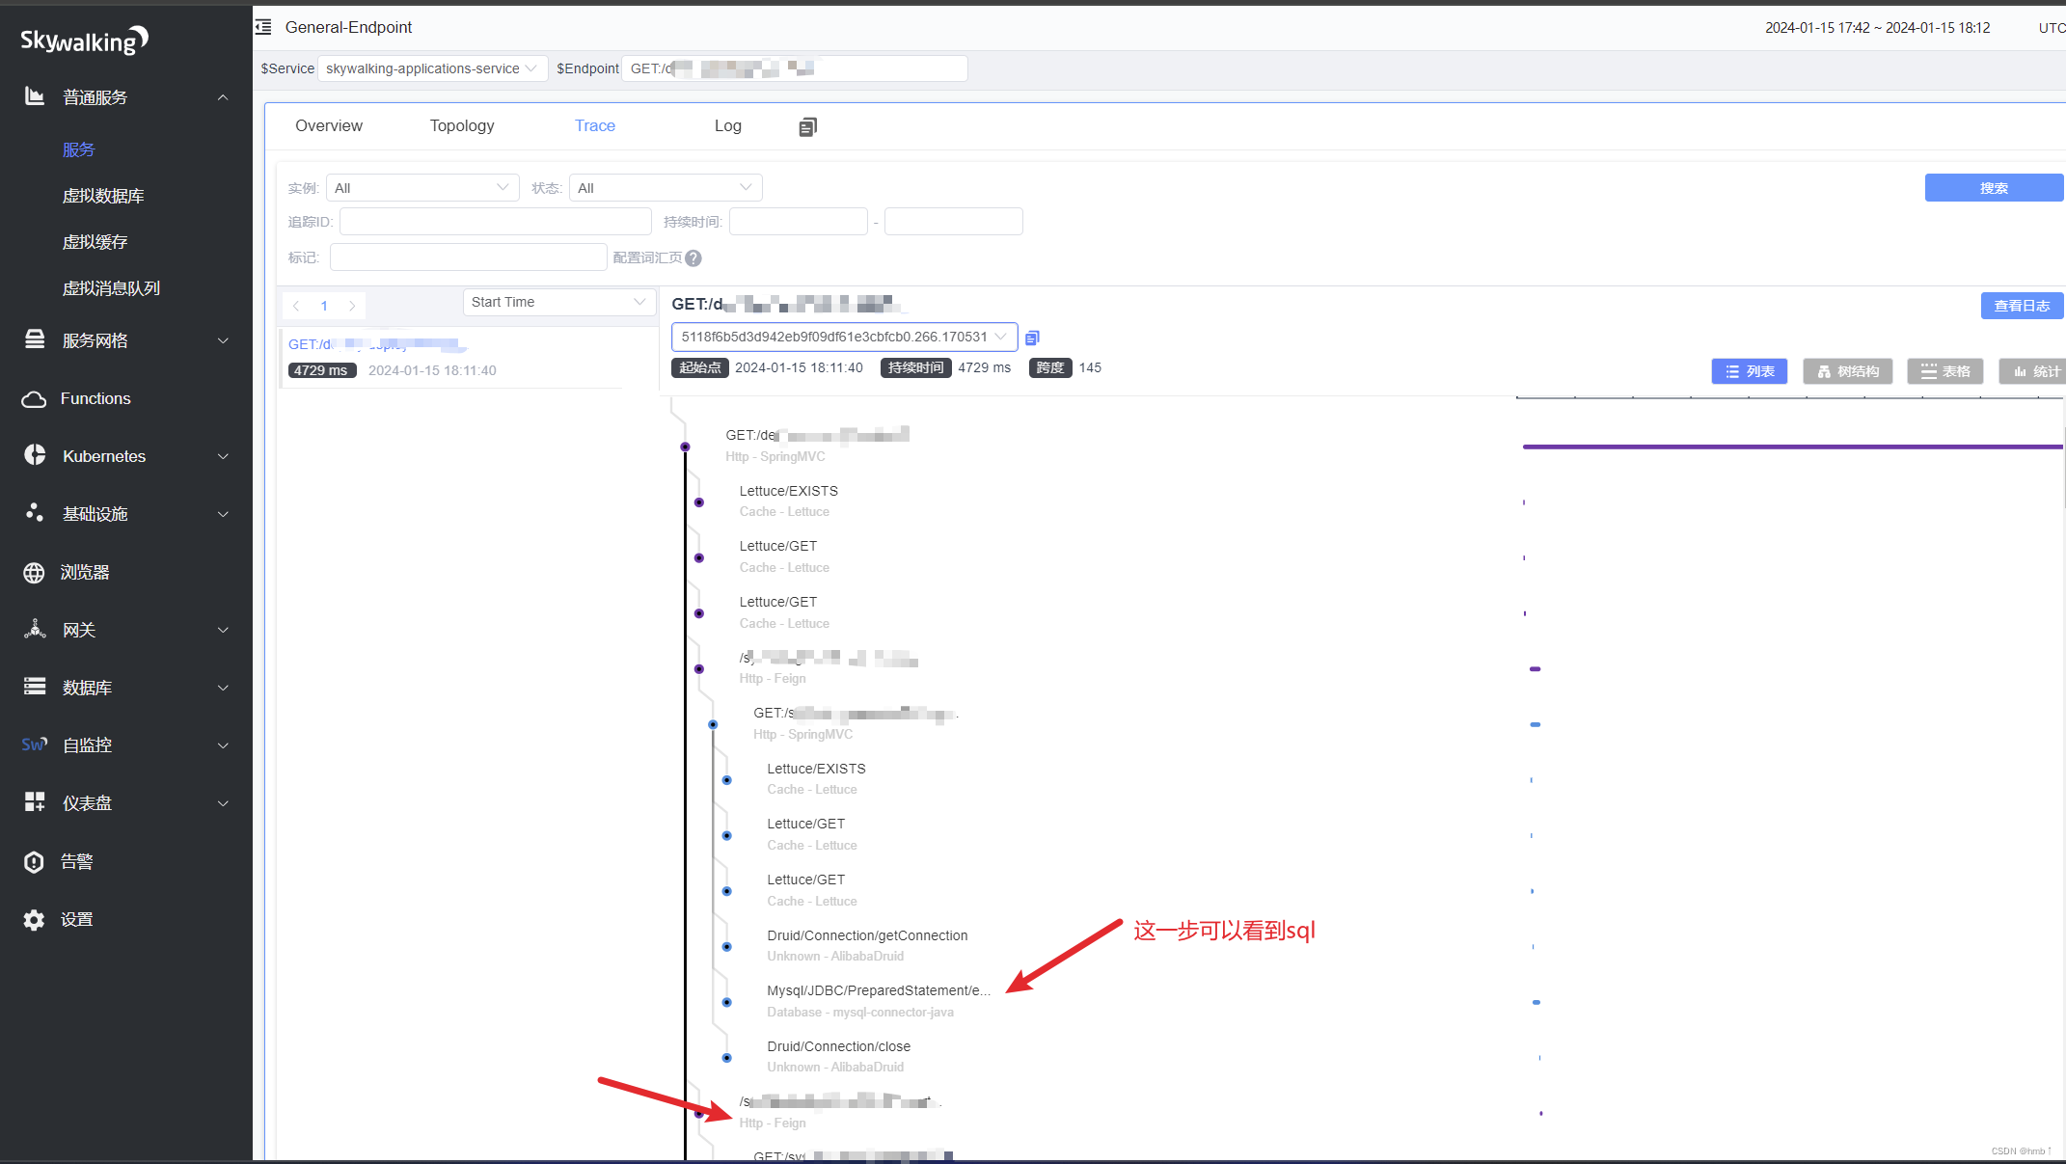This screenshot has height=1164, width=2066.
Task: Expand the 网关 menu chevron
Action: [x=223, y=630]
